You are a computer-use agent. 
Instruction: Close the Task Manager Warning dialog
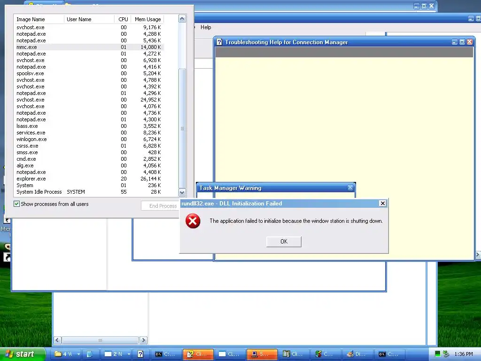point(350,188)
